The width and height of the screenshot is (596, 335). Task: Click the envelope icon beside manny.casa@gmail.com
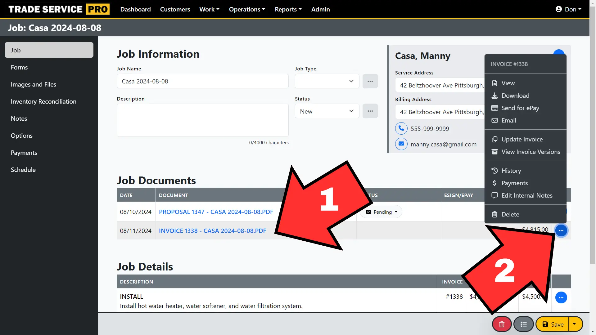pyautogui.click(x=401, y=144)
